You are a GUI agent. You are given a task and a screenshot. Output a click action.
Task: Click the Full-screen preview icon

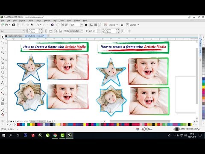click(x=86, y=25)
